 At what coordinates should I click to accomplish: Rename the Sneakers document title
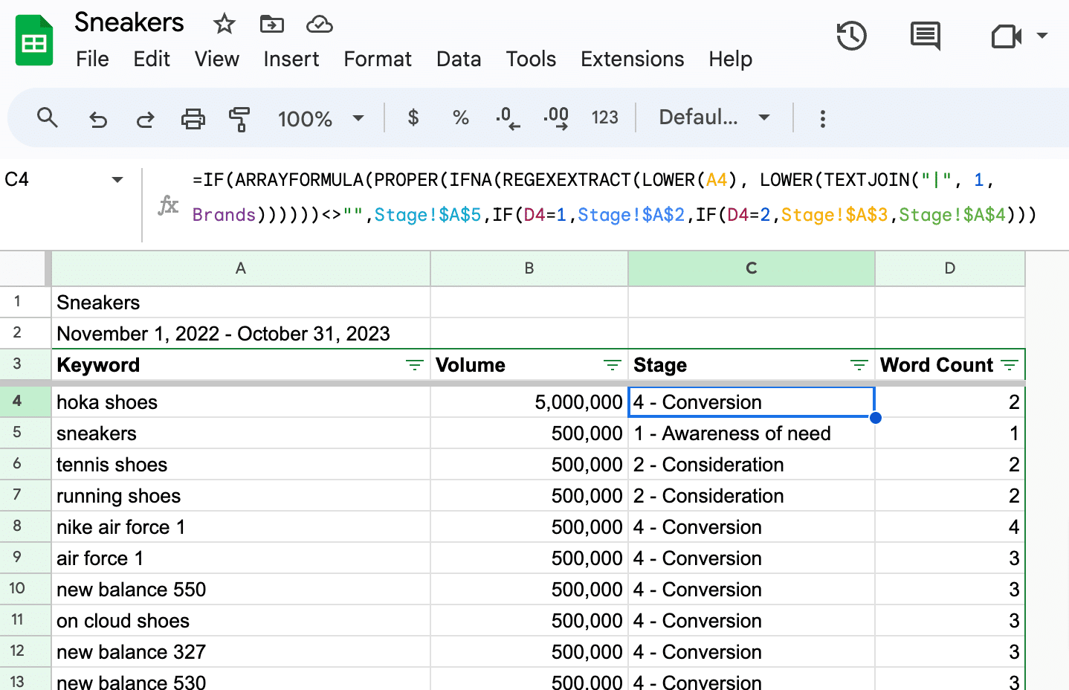click(x=129, y=23)
